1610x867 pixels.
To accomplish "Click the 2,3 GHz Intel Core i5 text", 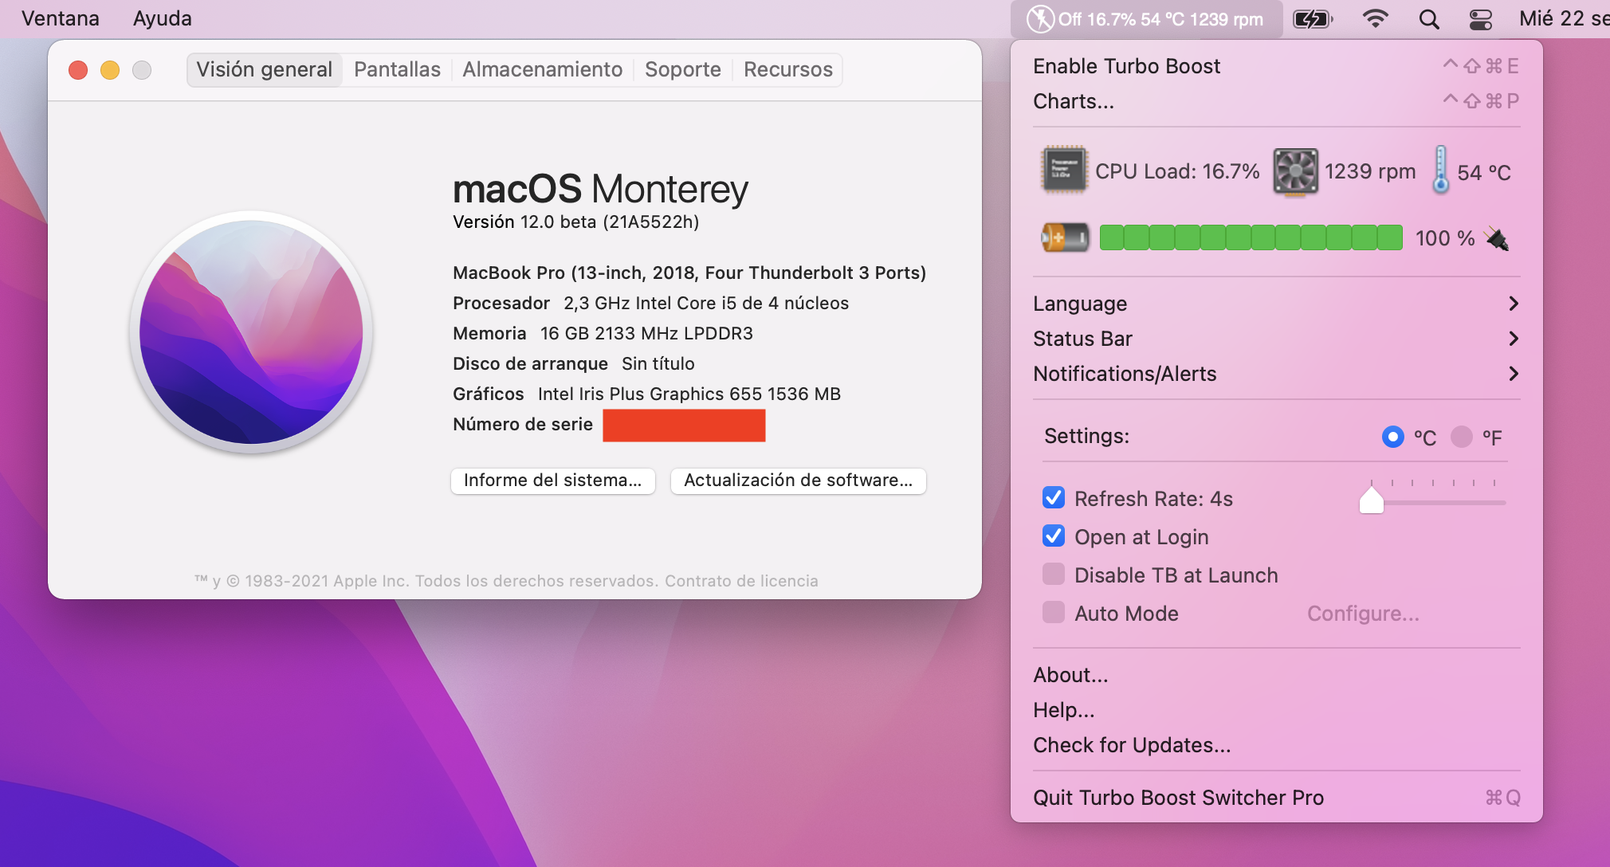I will [706, 303].
